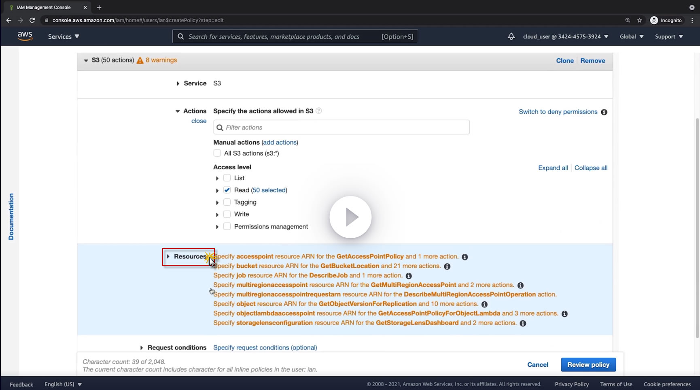The image size is (700, 390).
Task: Collapse the Actions section arrow
Action: click(178, 111)
